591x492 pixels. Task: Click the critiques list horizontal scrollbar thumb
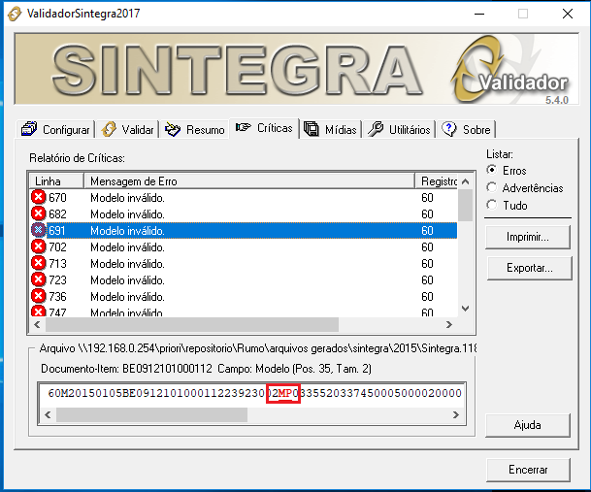click(192, 324)
